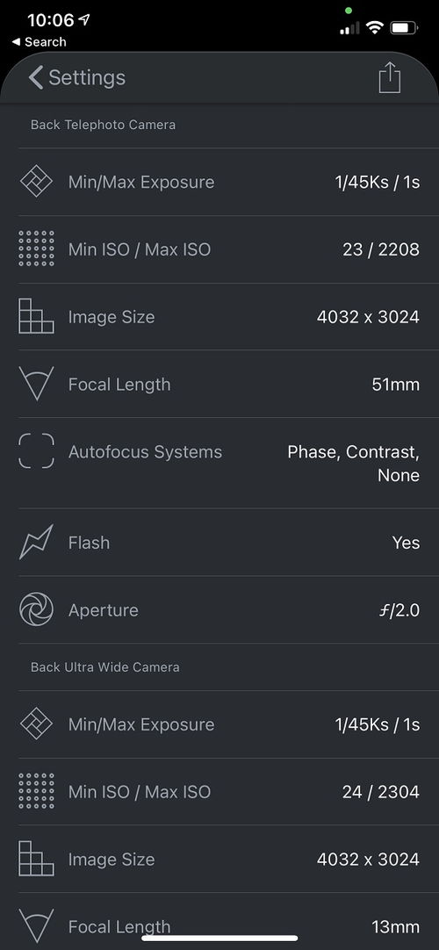Tap the Wi-Fi status bar icon
Screen dimensions: 439x950
(376, 27)
